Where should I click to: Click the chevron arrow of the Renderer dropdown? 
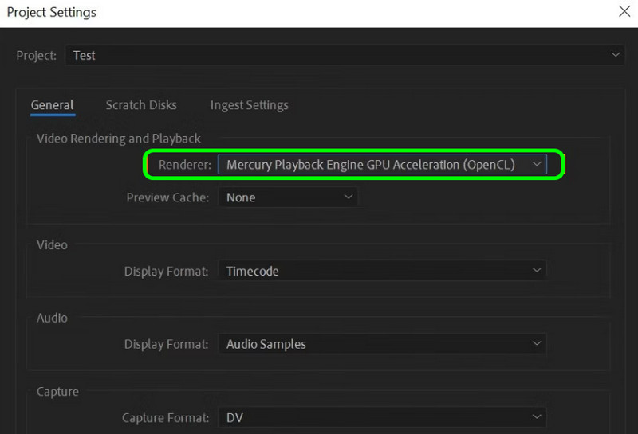pos(537,165)
